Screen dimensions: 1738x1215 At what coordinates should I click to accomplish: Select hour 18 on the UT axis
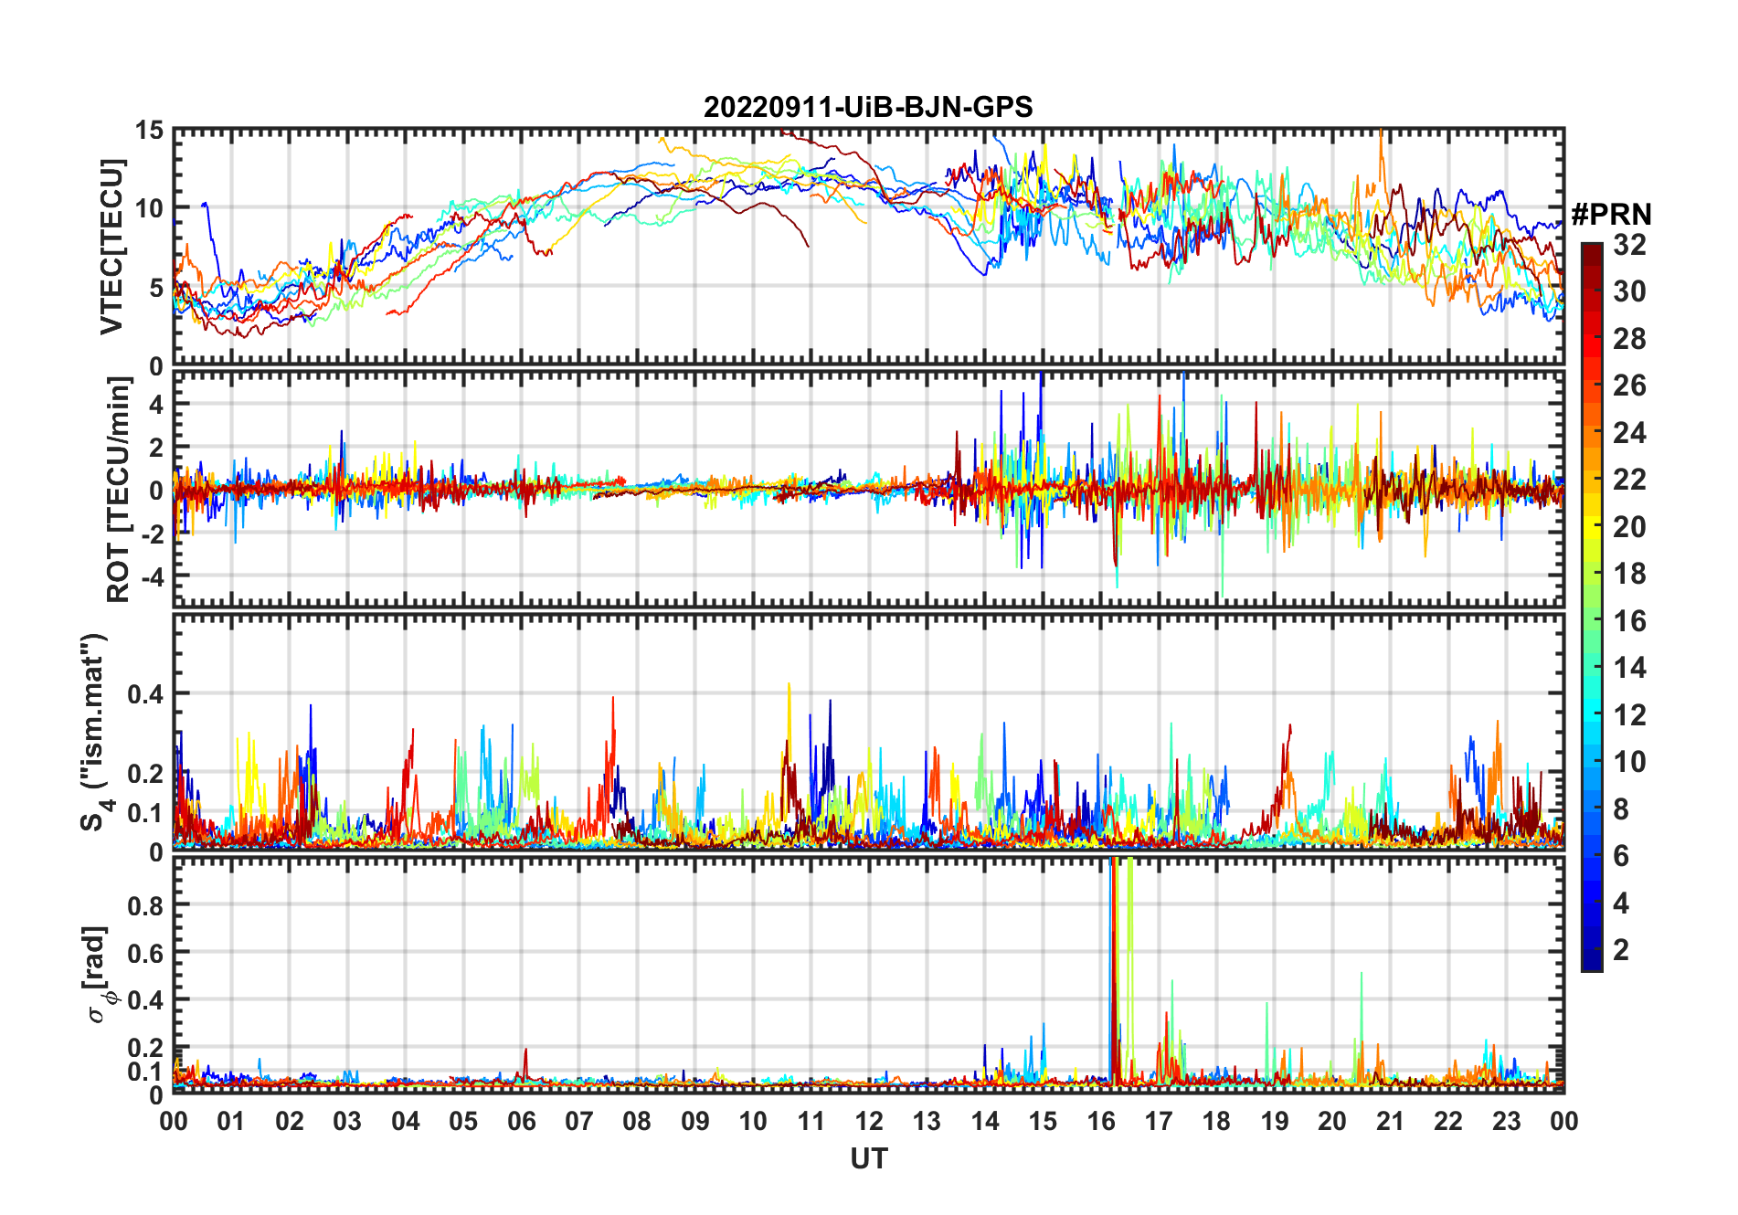tap(1216, 1121)
